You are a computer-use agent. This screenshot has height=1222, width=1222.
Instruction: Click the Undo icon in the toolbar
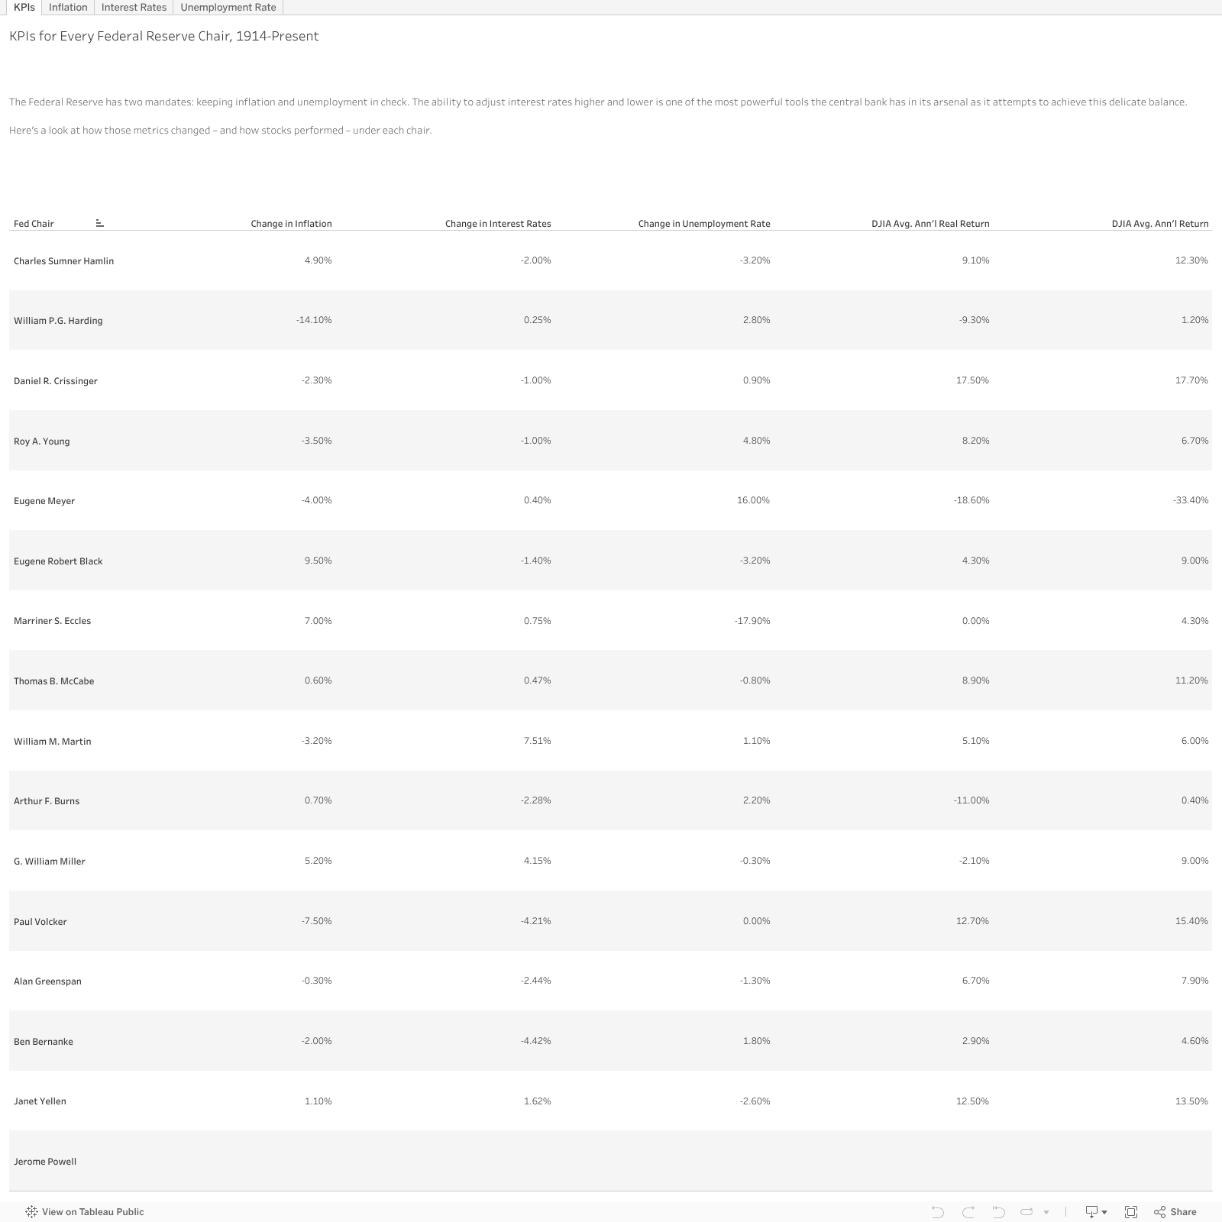[939, 1212]
